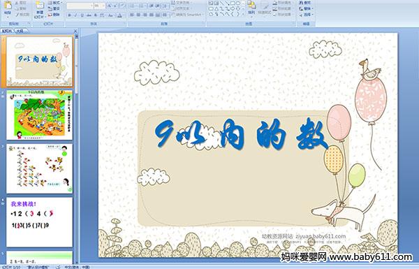Switch to the Slides (幻灯片) pane tab
Screen dimensions: 419x269
[7, 31]
